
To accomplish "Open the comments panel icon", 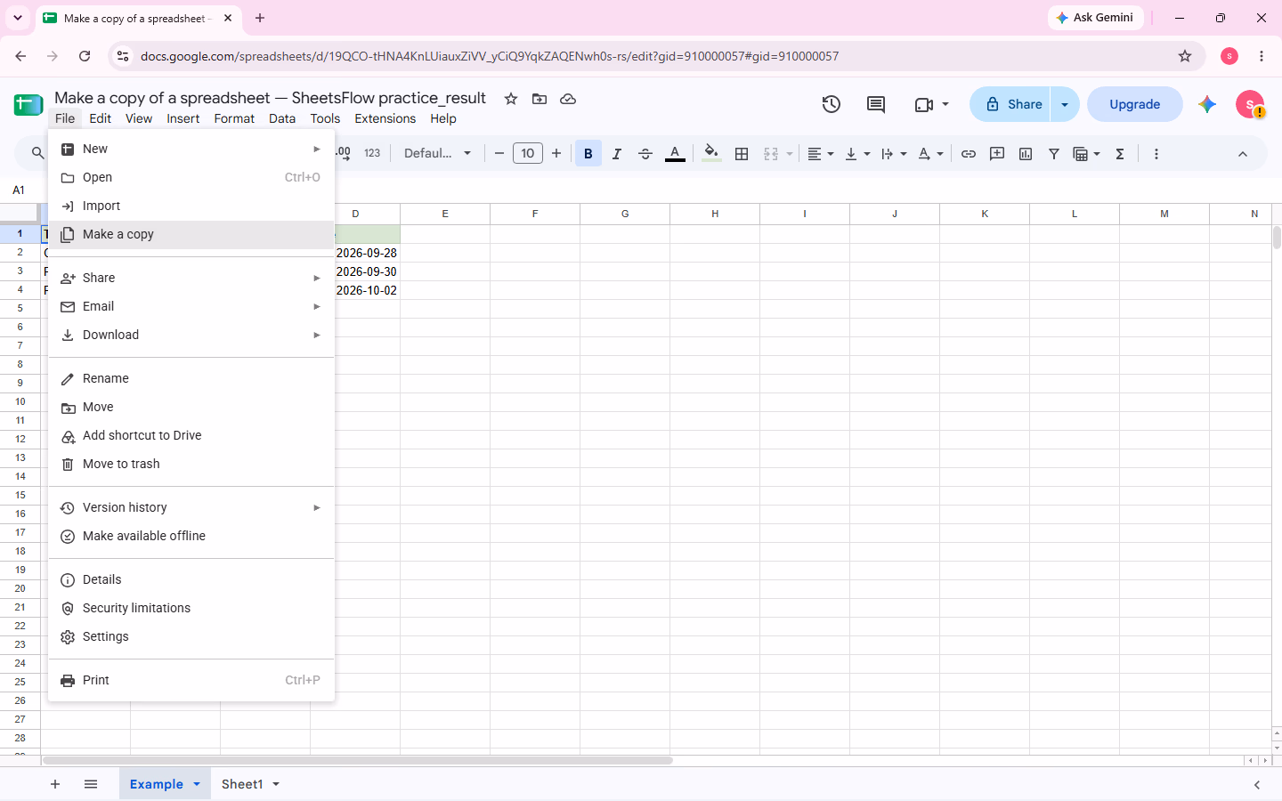I will click(x=876, y=104).
